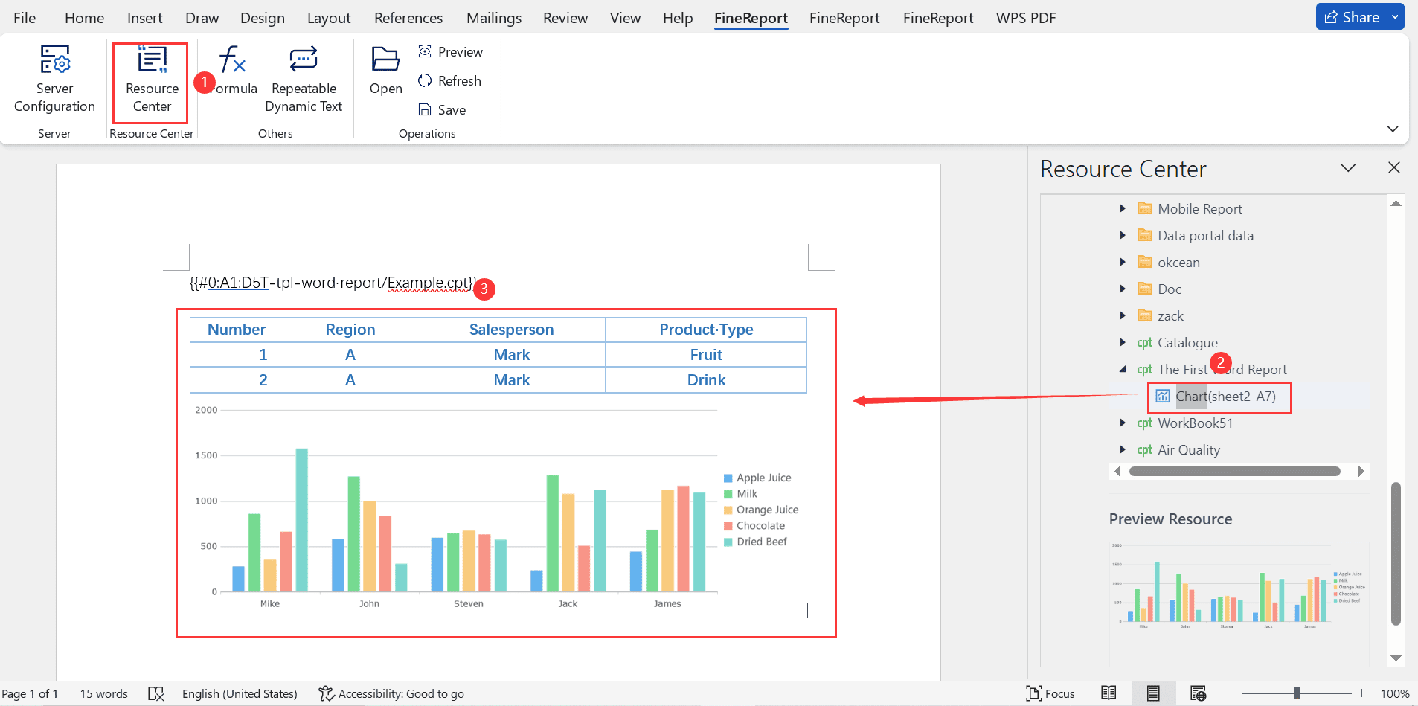The width and height of the screenshot is (1418, 706).
Task: Insert Repeatable Dynamic Text
Action: point(304,79)
